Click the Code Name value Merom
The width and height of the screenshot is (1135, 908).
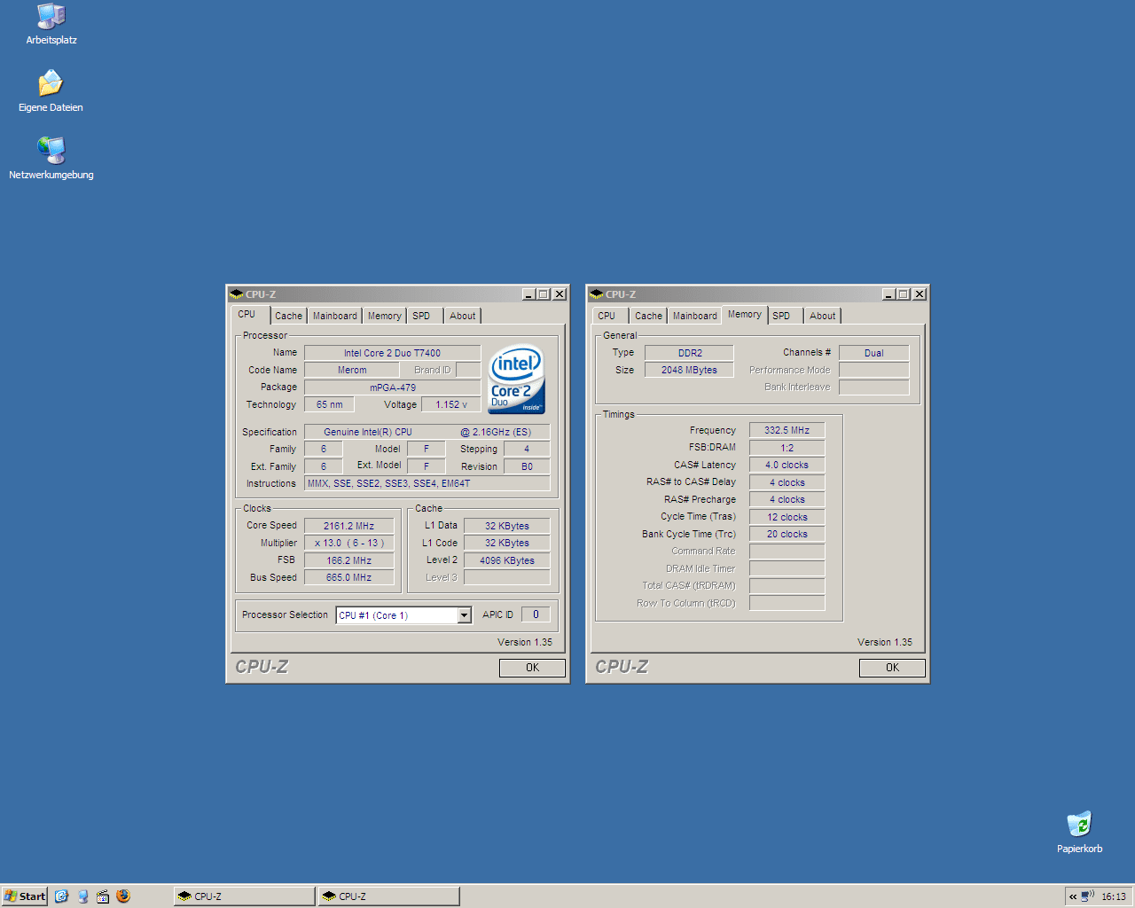[x=352, y=370]
